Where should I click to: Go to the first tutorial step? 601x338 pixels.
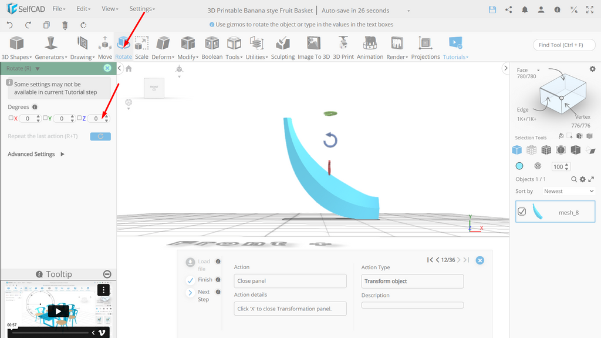click(x=430, y=260)
